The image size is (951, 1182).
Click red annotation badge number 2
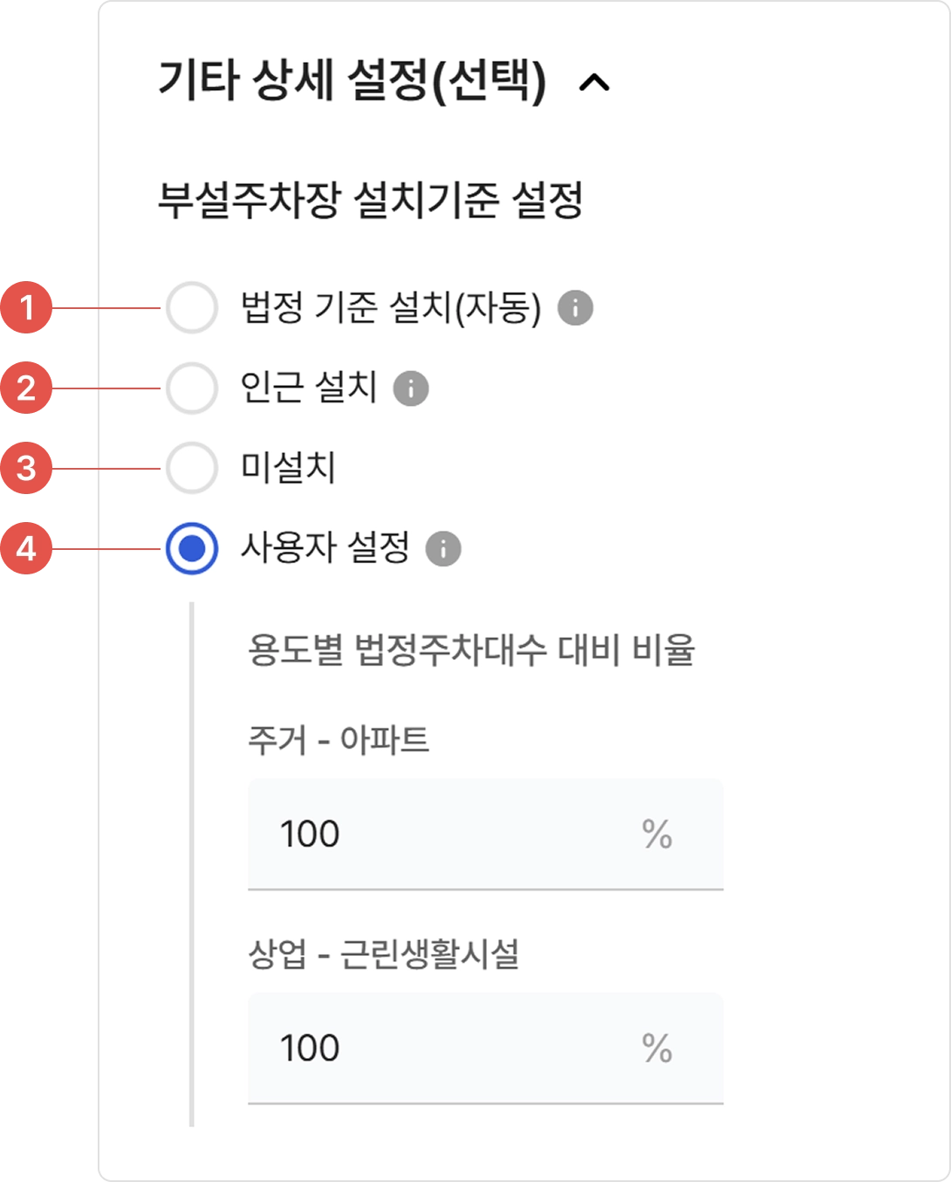[27, 388]
